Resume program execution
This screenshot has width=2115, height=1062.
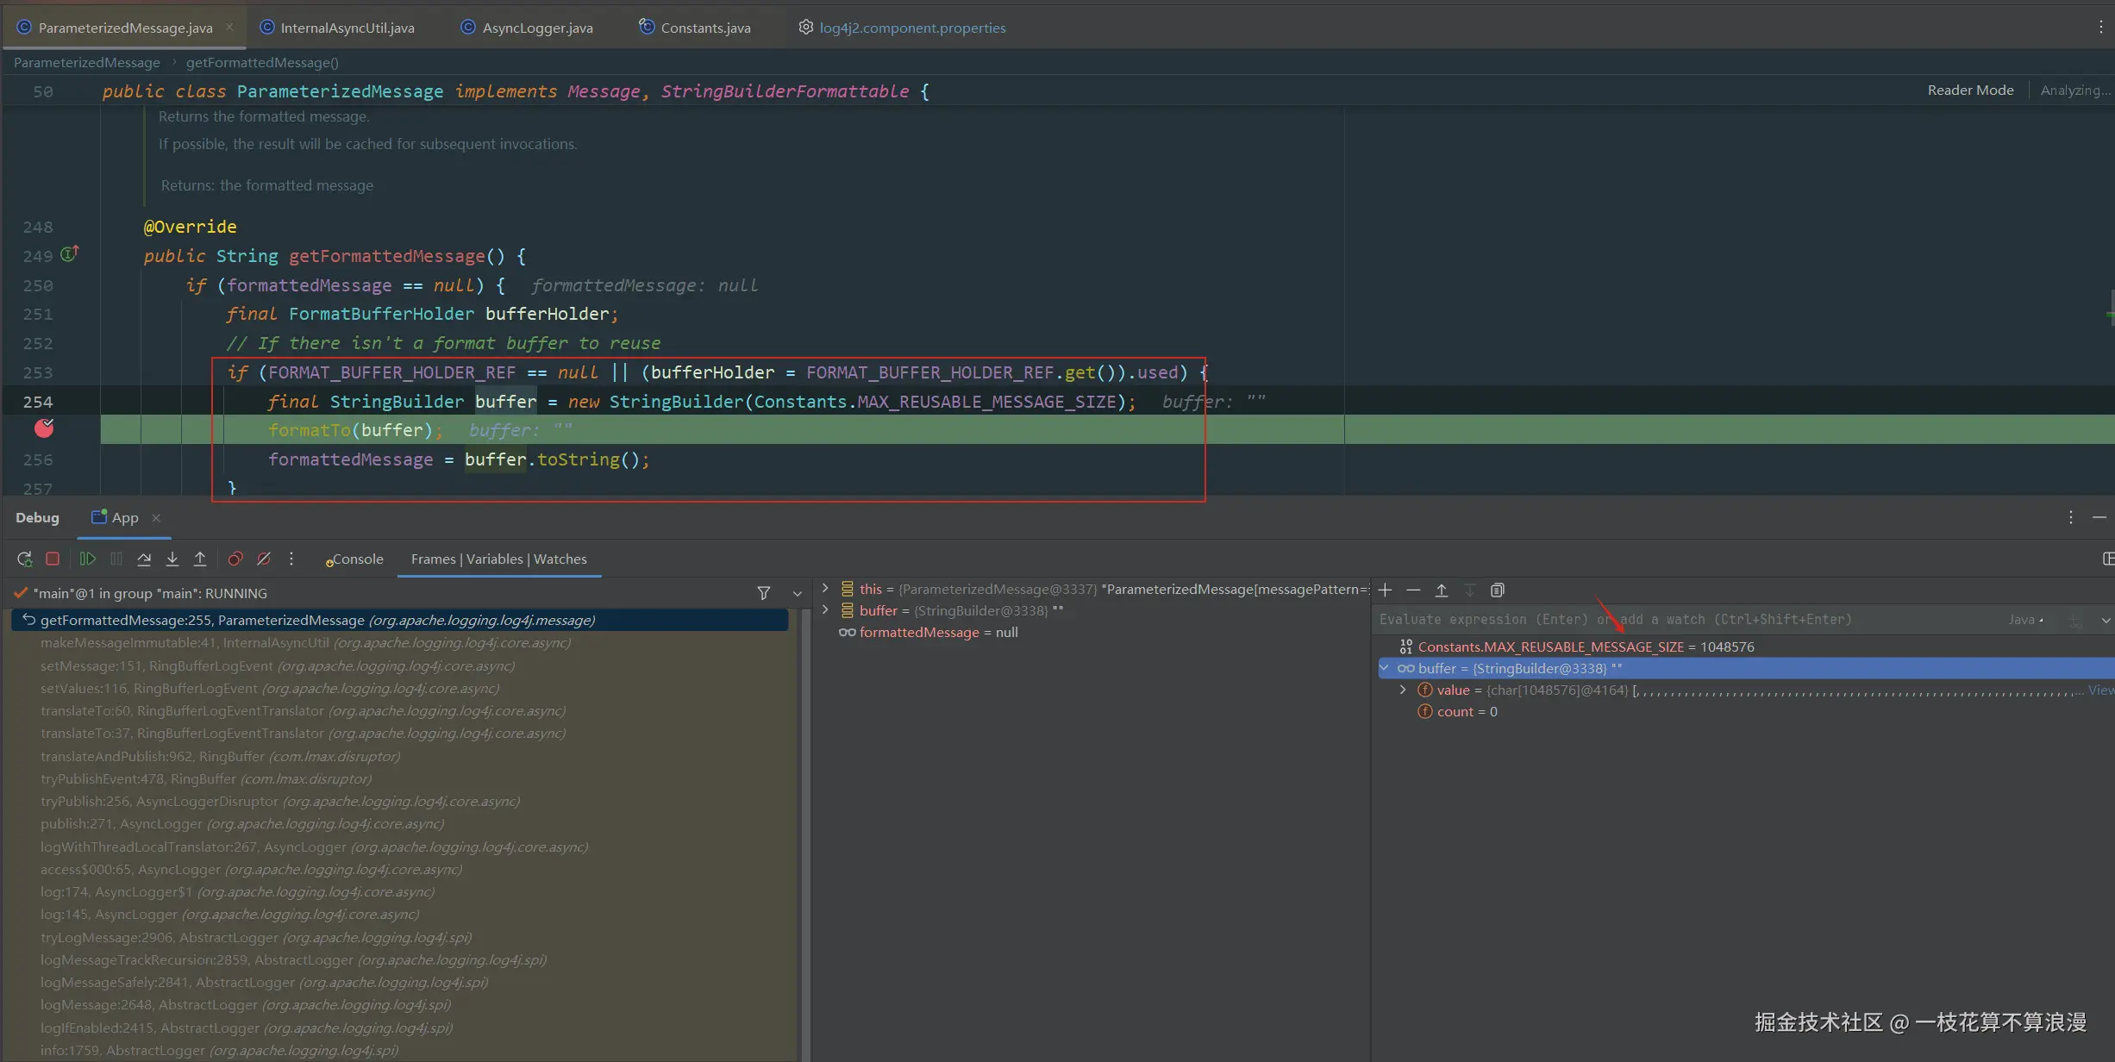point(87,559)
